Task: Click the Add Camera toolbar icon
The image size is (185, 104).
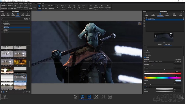Action: [57, 6]
